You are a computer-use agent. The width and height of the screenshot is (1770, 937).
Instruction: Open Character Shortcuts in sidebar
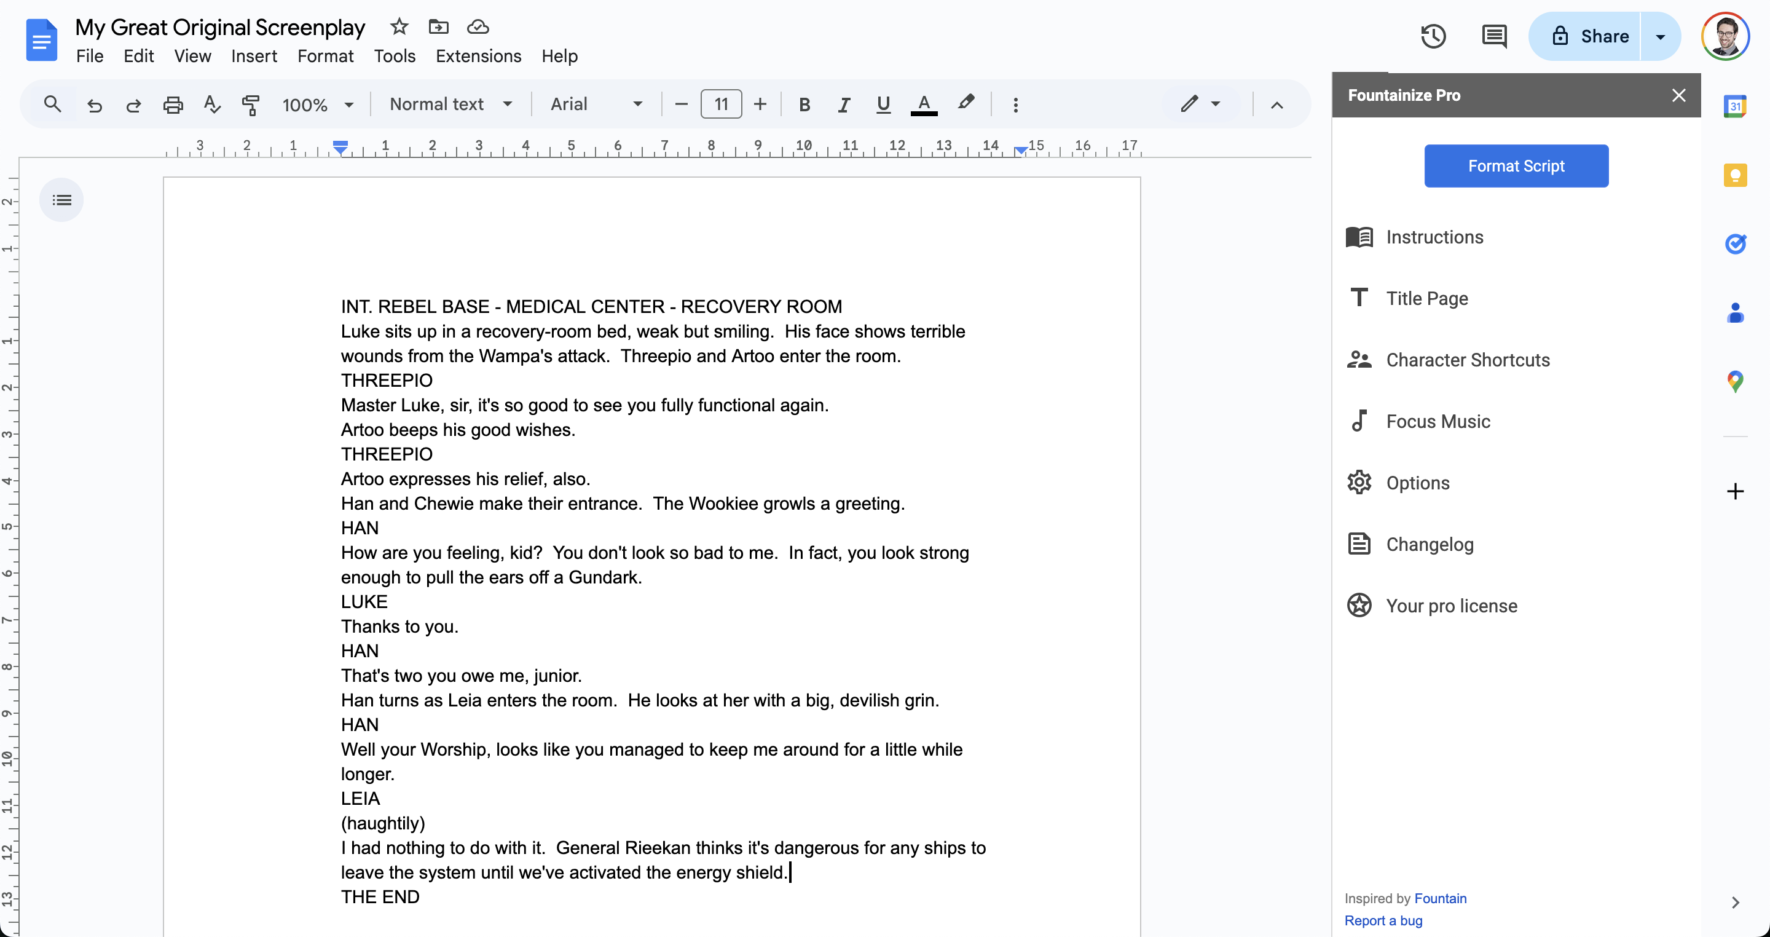point(1449,360)
